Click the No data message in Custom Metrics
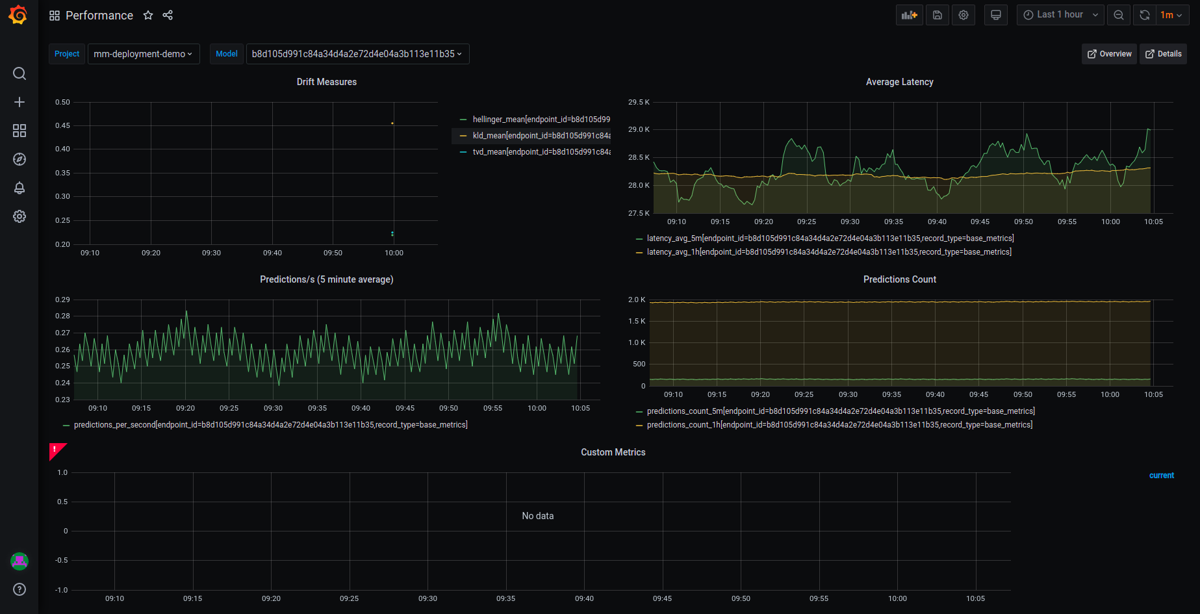 (x=538, y=516)
